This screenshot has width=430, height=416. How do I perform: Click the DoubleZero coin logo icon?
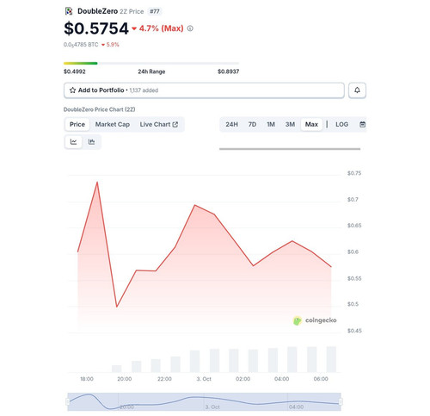[69, 11]
